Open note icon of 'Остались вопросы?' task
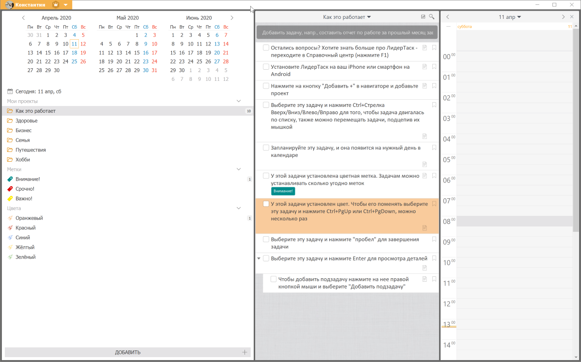This screenshot has width=581, height=362. pos(425,48)
